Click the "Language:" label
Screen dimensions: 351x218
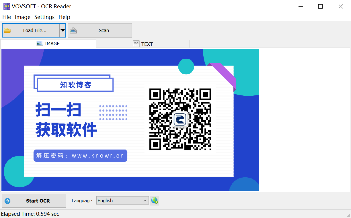tap(83, 201)
